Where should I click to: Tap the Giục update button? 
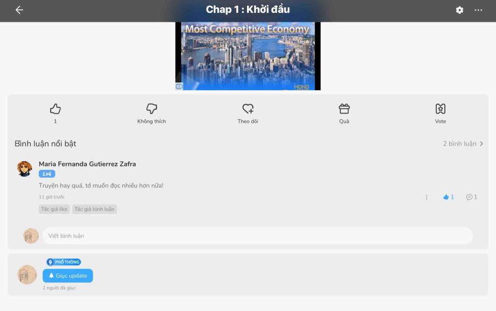(68, 276)
